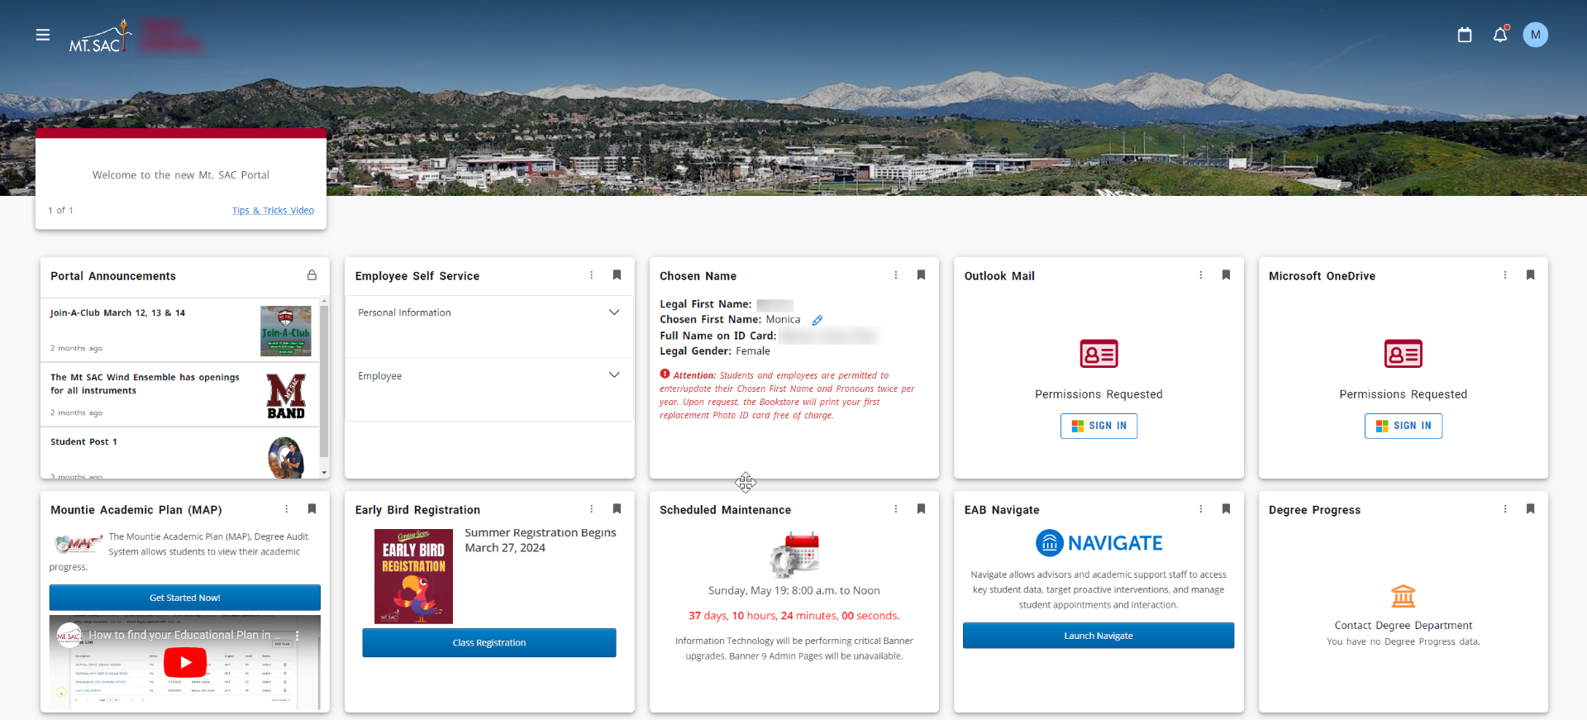
Task: Click the red attention alert icon
Action: pos(665,374)
